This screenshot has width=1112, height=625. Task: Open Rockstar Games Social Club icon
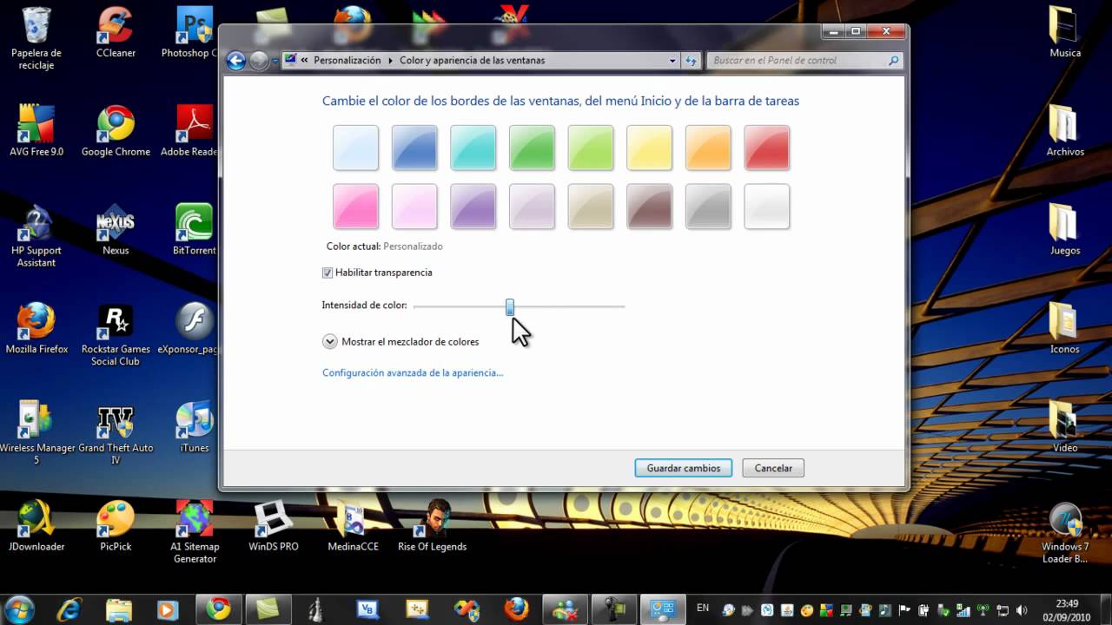click(116, 335)
